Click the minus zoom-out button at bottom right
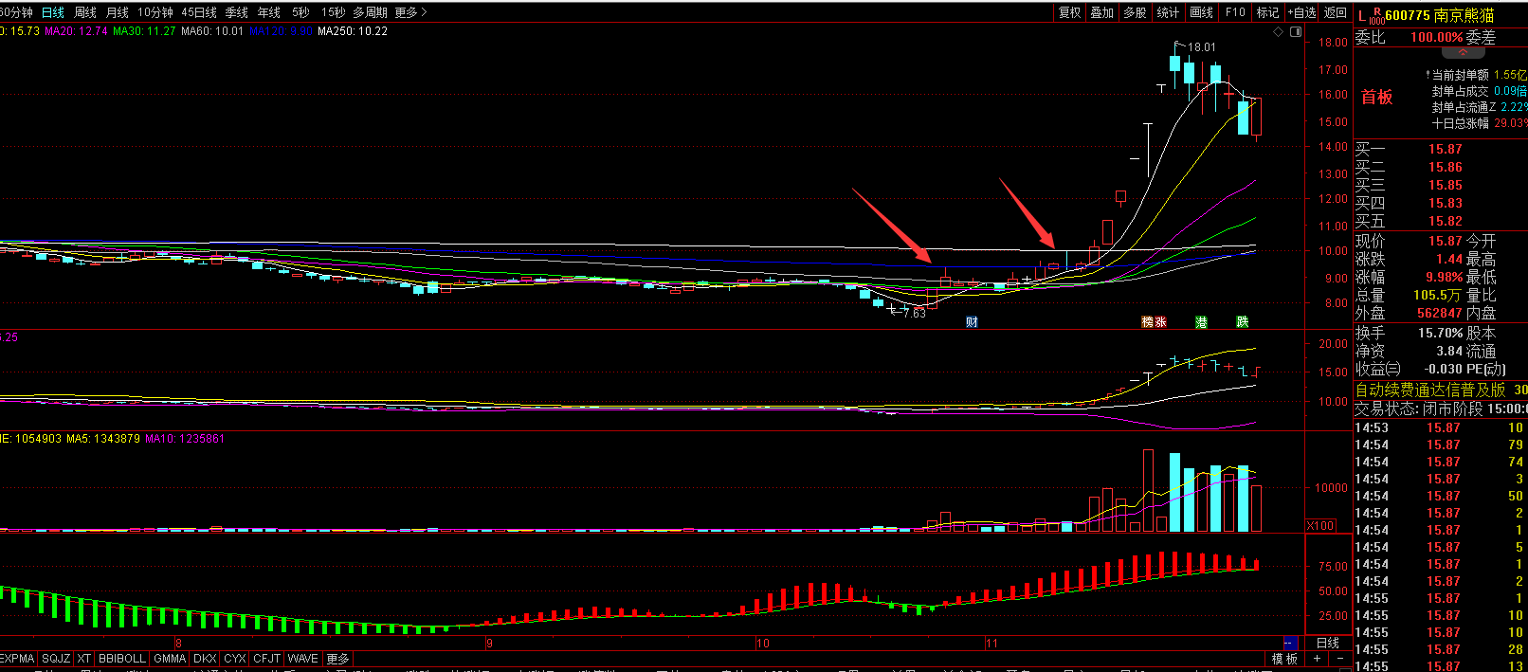Screen dimensions: 1528x672 click(1339, 659)
